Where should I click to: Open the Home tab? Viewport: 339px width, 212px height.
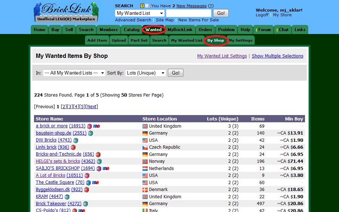39,30
